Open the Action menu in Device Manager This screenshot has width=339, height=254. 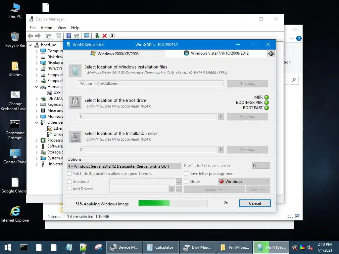coord(46,28)
